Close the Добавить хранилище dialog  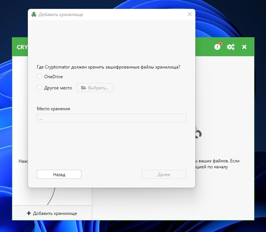(x=190, y=14)
